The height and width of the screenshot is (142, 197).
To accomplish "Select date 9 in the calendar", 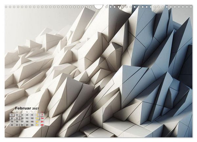I will pyautogui.click(x=17, y=118).
